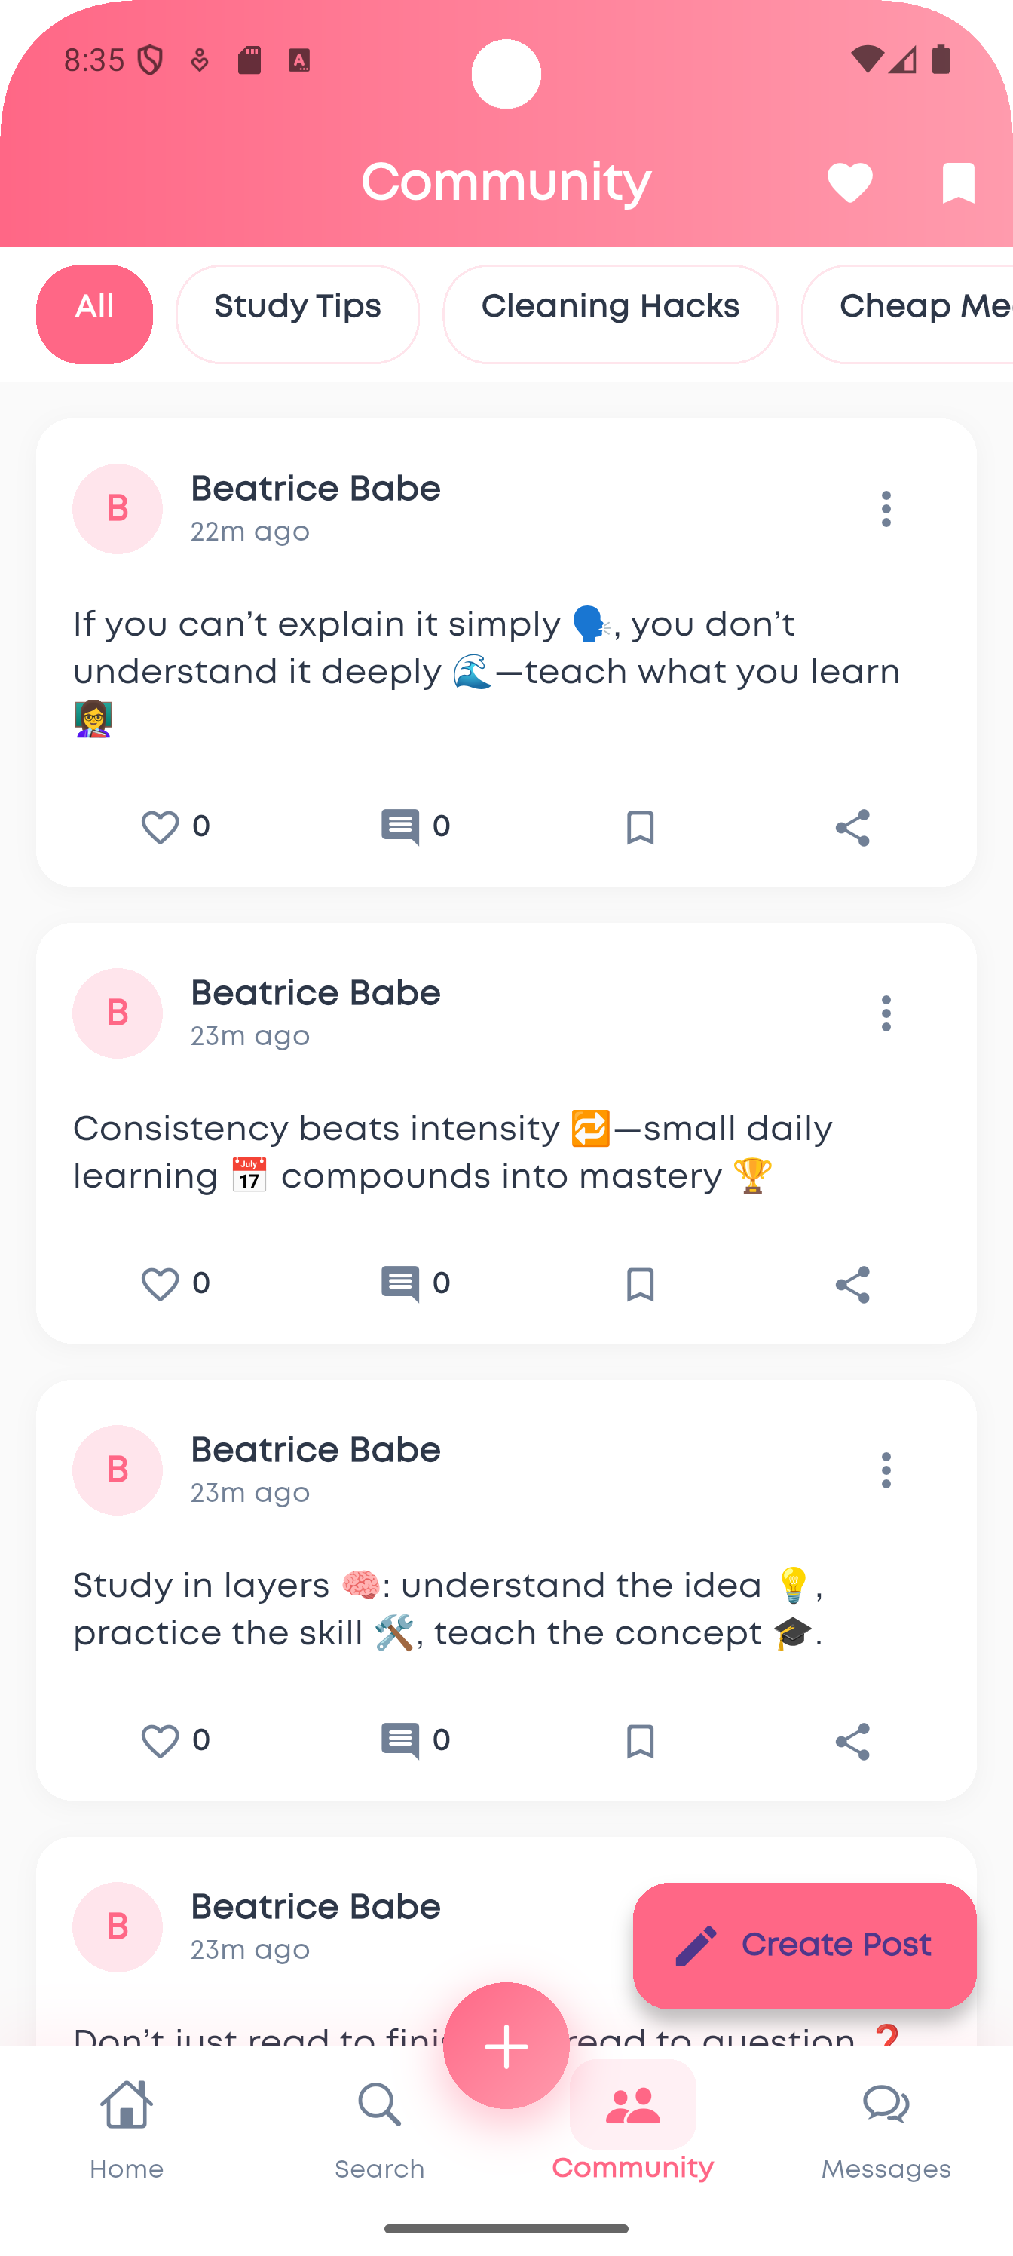Screen dimensions: 1013x2256
Task: Bookmark the 'Consistency beats intensity' post
Action: coord(640,1285)
